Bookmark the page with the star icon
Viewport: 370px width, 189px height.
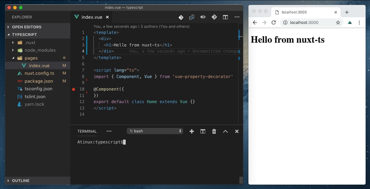[338, 23]
